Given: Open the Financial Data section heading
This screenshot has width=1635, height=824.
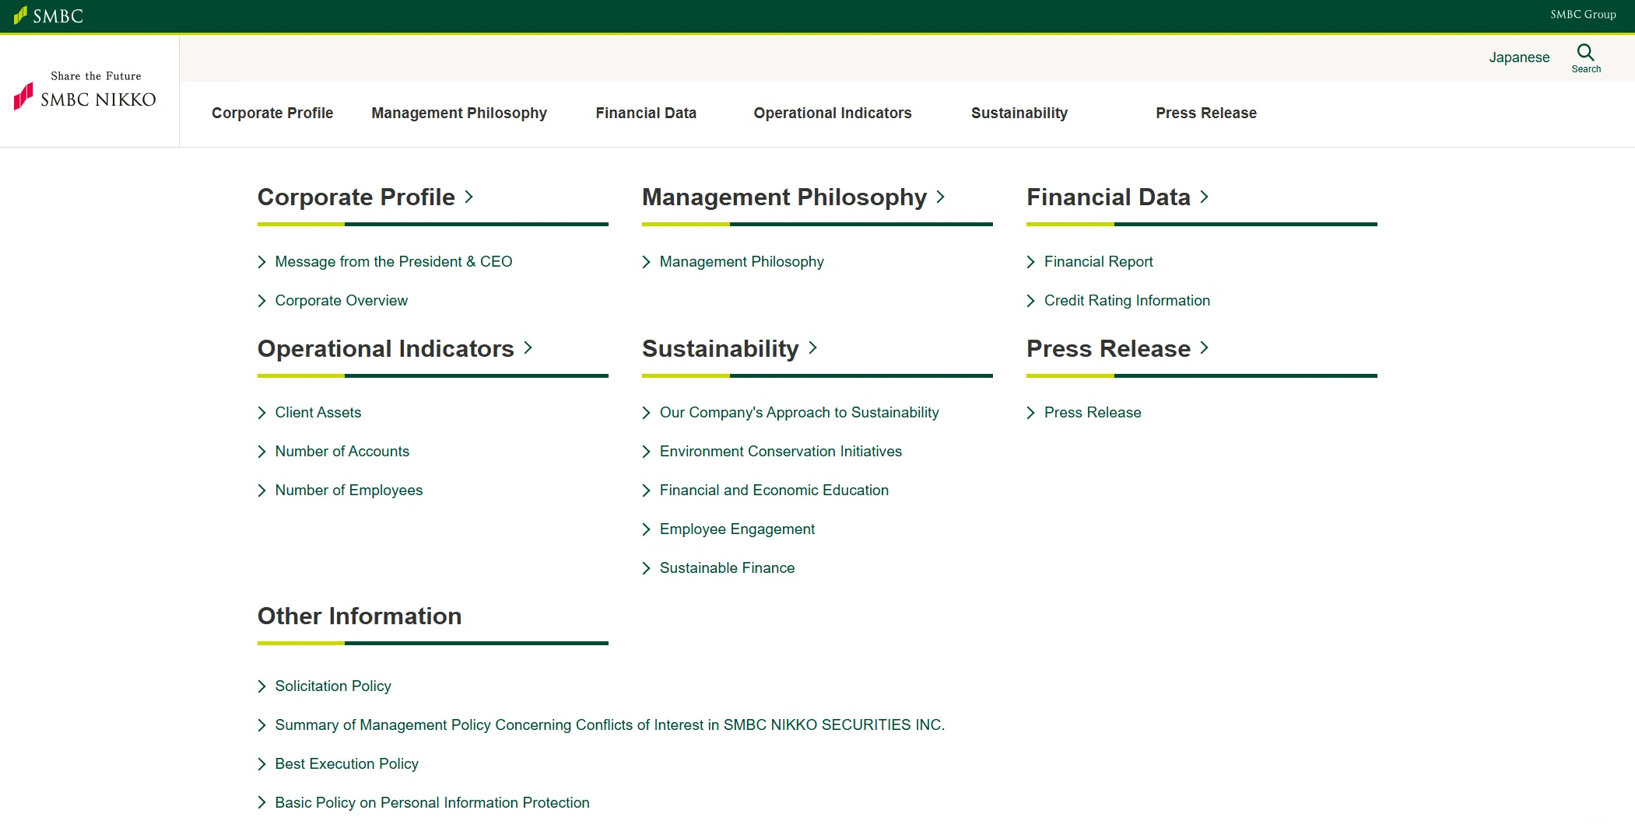Looking at the screenshot, I should pyautogui.click(x=1108, y=197).
